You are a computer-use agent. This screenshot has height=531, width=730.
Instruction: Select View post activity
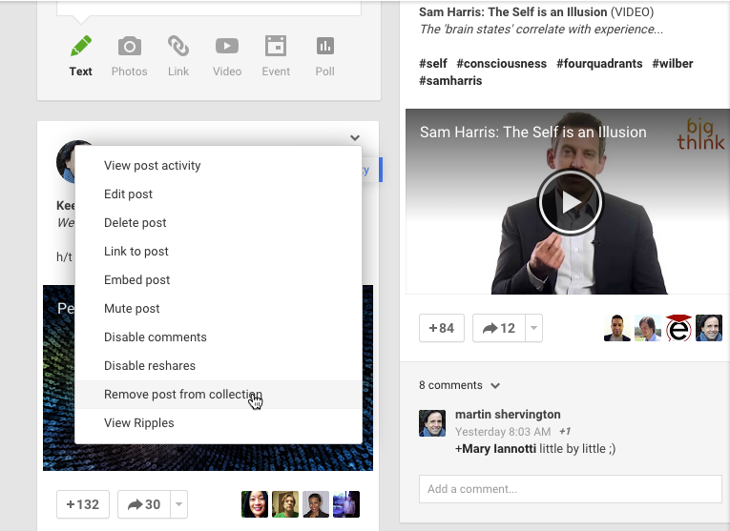(219, 166)
